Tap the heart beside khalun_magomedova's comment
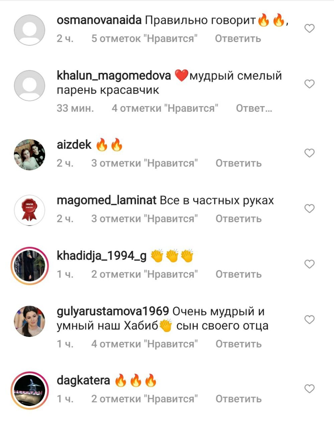Screen dimensions: 334x427 310,84
